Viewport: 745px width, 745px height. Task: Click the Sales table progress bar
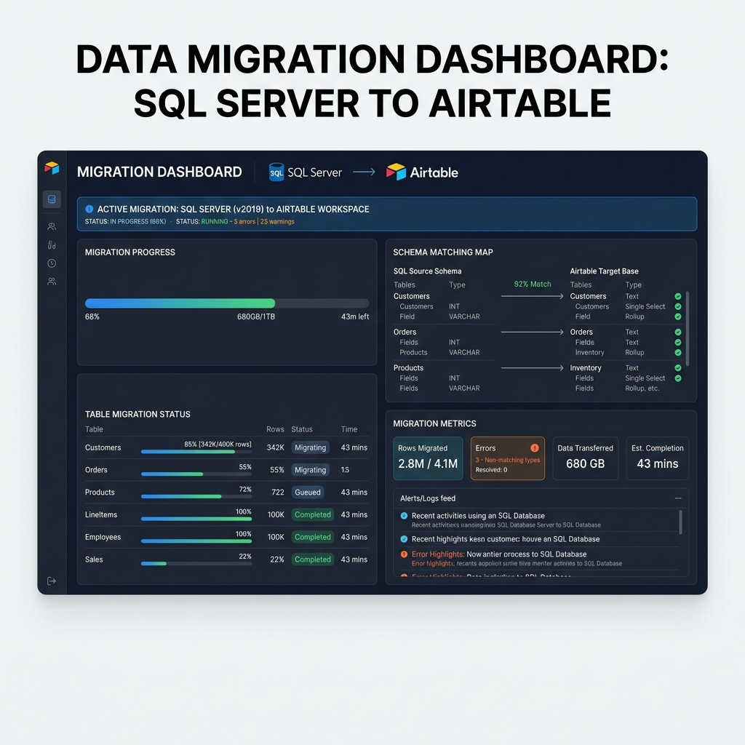coord(196,564)
